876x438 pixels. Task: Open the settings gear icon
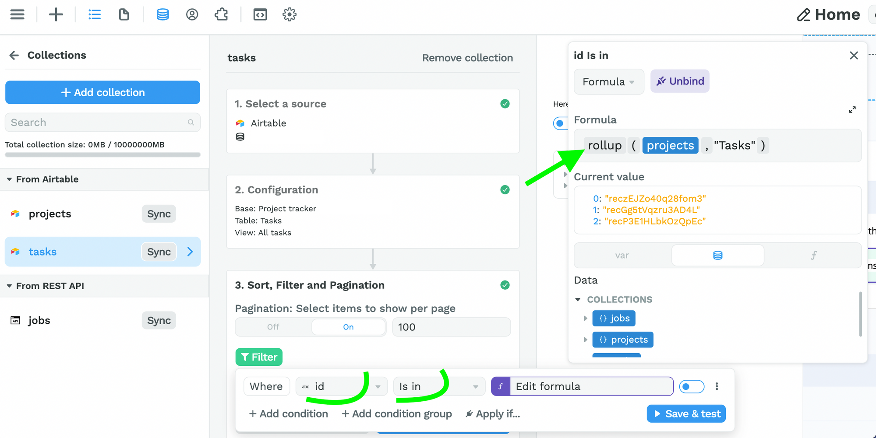(290, 14)
